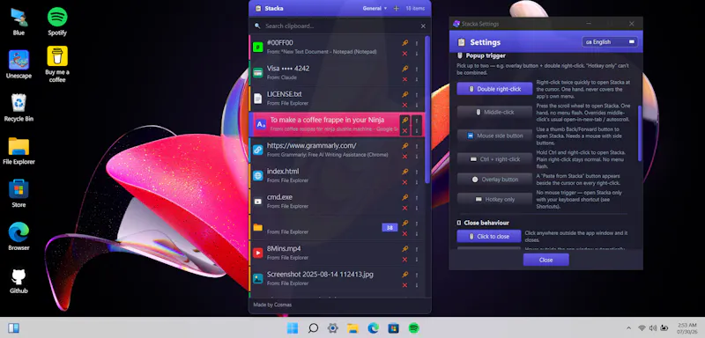Open taskbar search magnifier

point(313,328)
